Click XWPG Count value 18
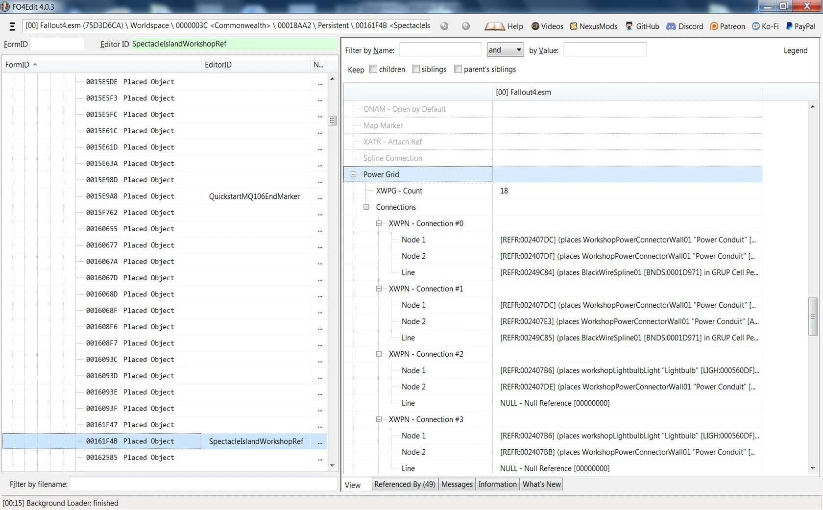823x510 pixels. pos(504,191)
